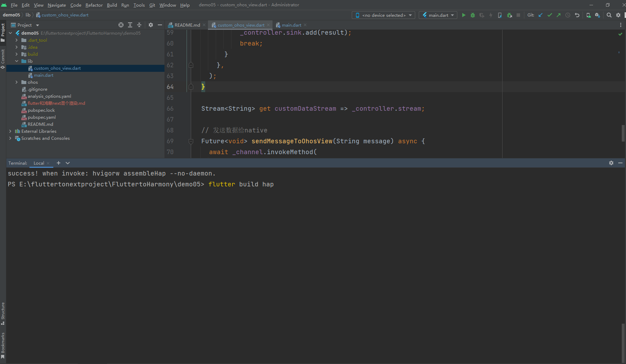
Task: Collapse the lib folder
Action: 16,61
